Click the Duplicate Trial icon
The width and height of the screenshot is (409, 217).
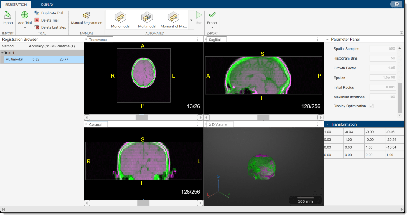point(37,13)
